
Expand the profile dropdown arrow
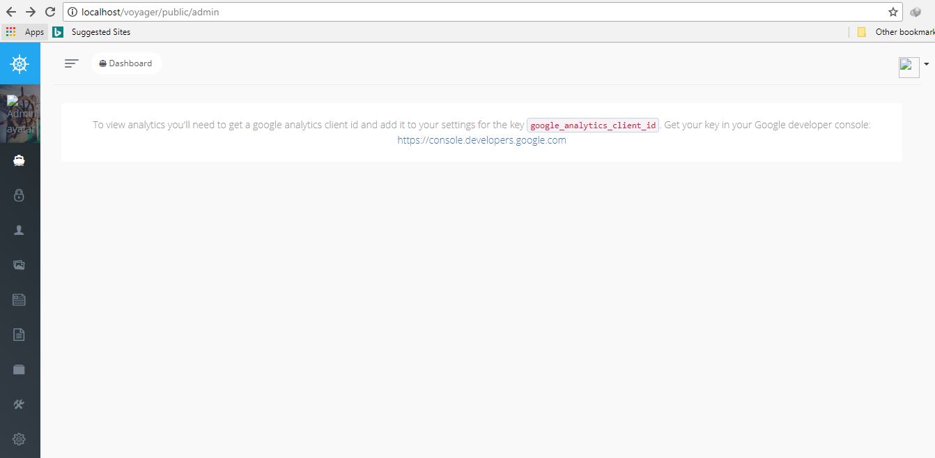[x=927, y=63]
